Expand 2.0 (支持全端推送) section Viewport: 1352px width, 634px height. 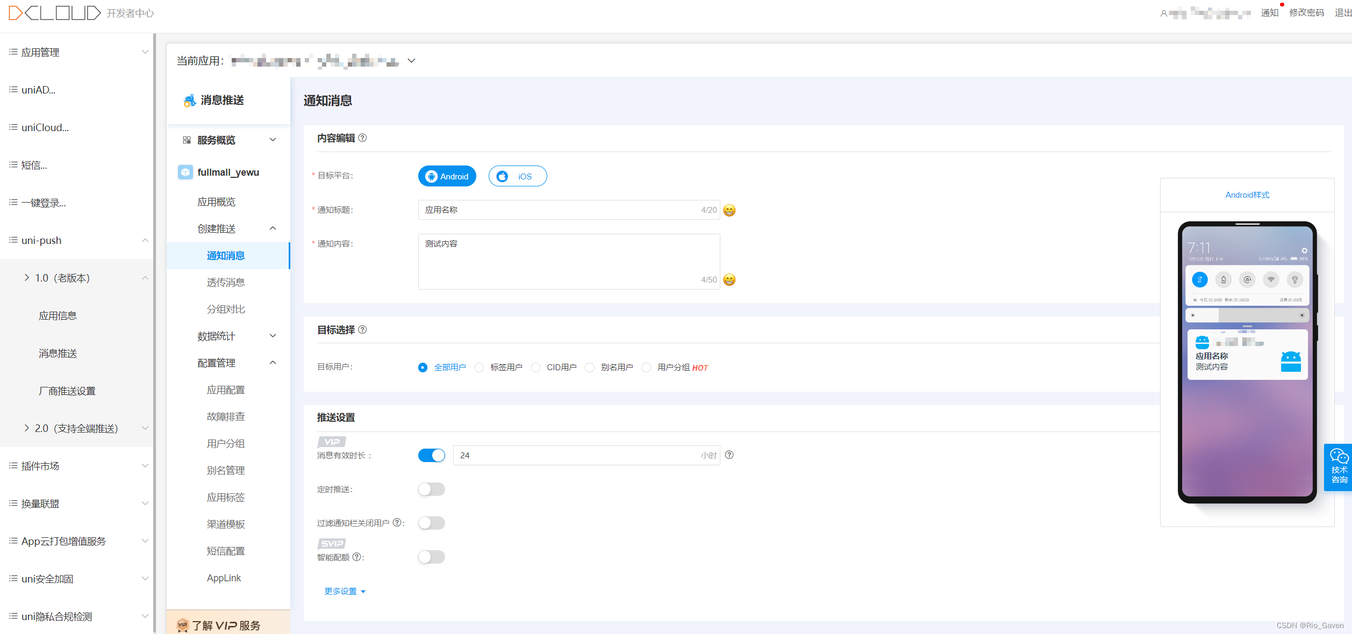[145, 428]
